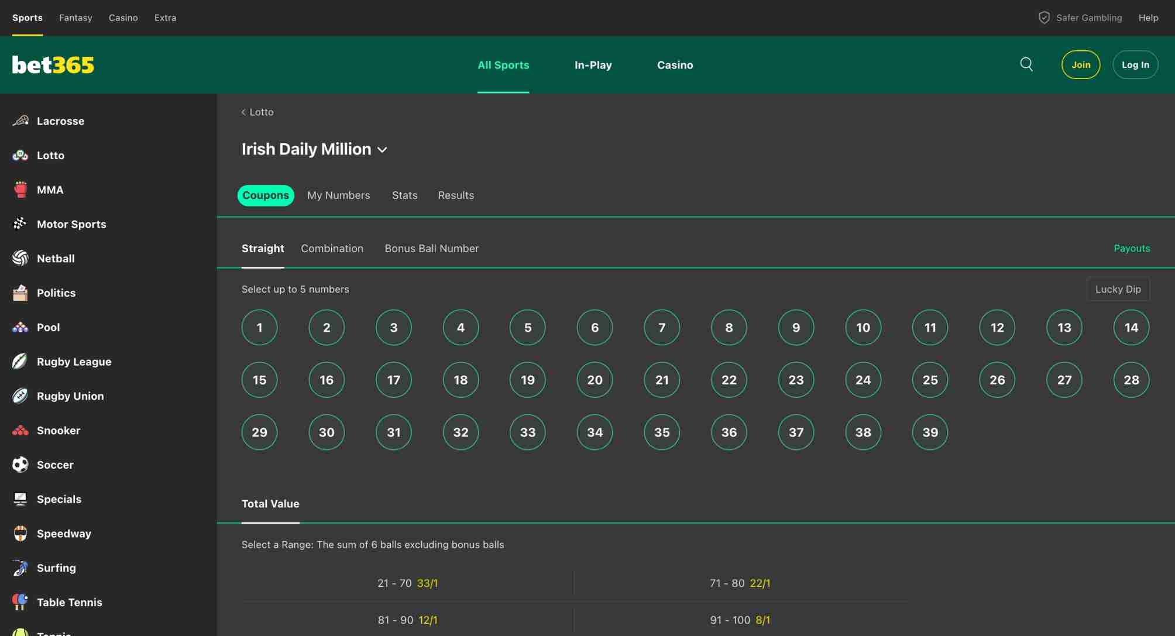Image resolution: width=1175 pixels, height=636 pixels.
Task: Select lotto ball number 10
Action: [x=863, y=328]
